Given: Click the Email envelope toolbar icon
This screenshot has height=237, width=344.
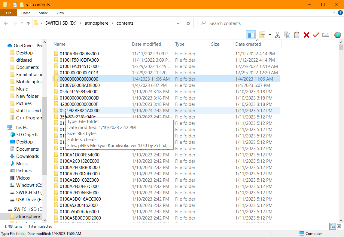Looking at the screenshot, I should (x=326, y=35).
